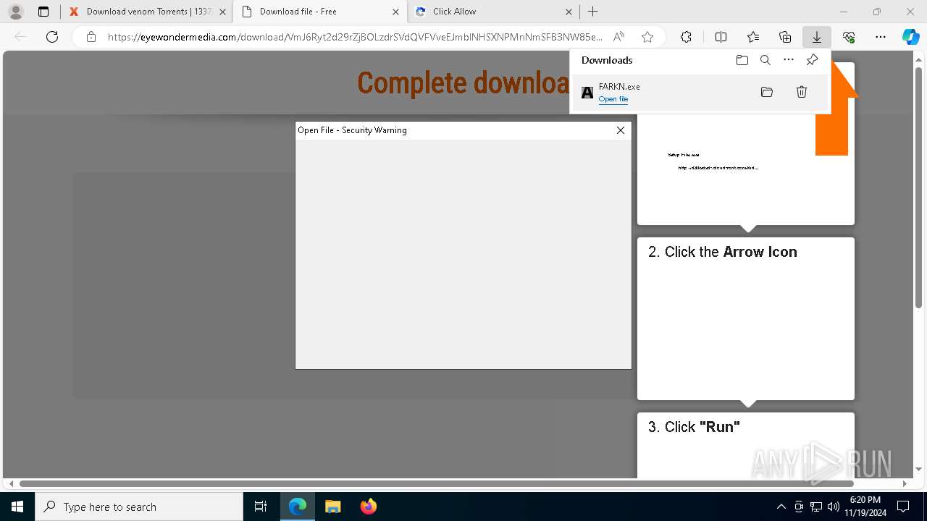The height and width of the screenshot is (521, 927).
Task: Click the Run instruction card
Action: click(746, 445)
